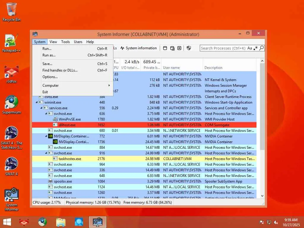Open the Users menu

78,42
